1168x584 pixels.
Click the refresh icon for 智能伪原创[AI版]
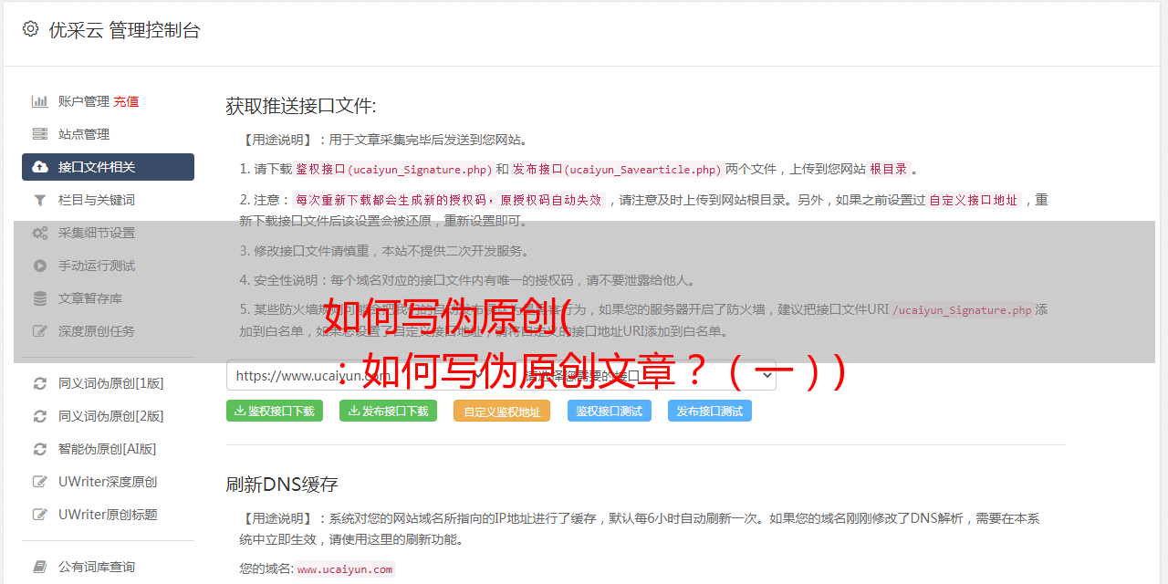pyautogui.click(x=40, y=449)
